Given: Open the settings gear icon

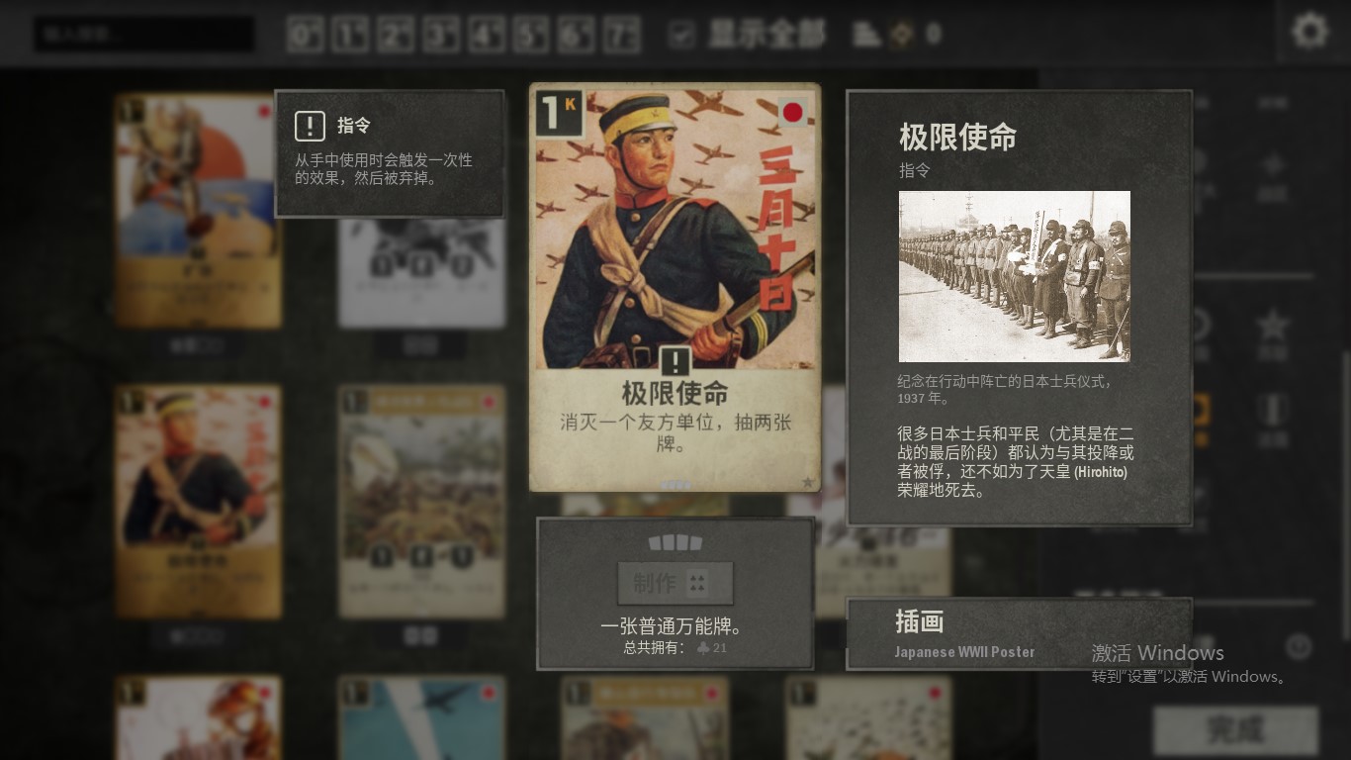Looking at the screenshot, I should pyautogui.click(x=1309, y=32).
